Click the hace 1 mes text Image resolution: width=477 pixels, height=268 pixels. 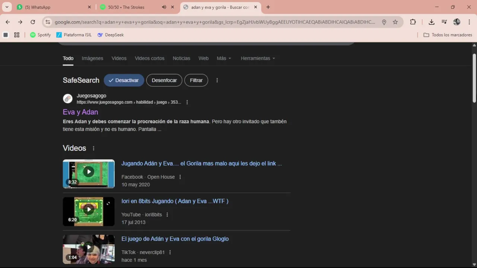(134, 260)
